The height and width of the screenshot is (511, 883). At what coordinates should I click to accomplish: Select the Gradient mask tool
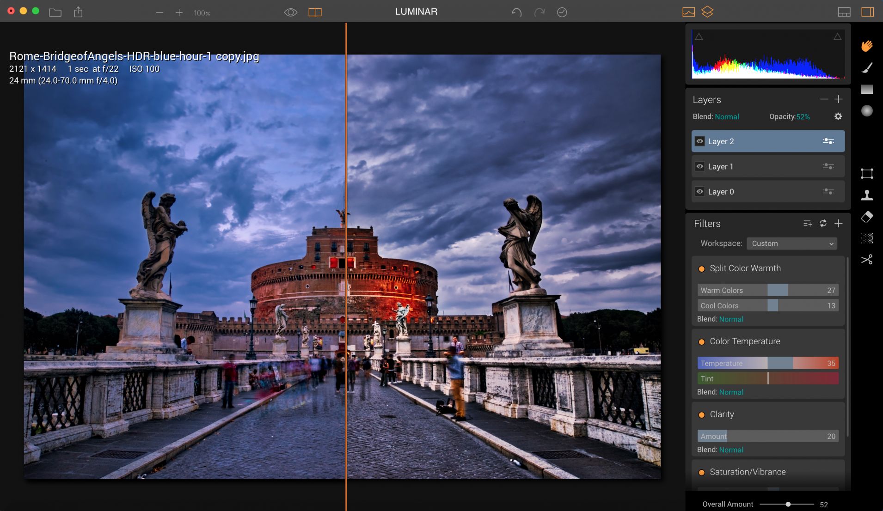[x=867, y=89]
